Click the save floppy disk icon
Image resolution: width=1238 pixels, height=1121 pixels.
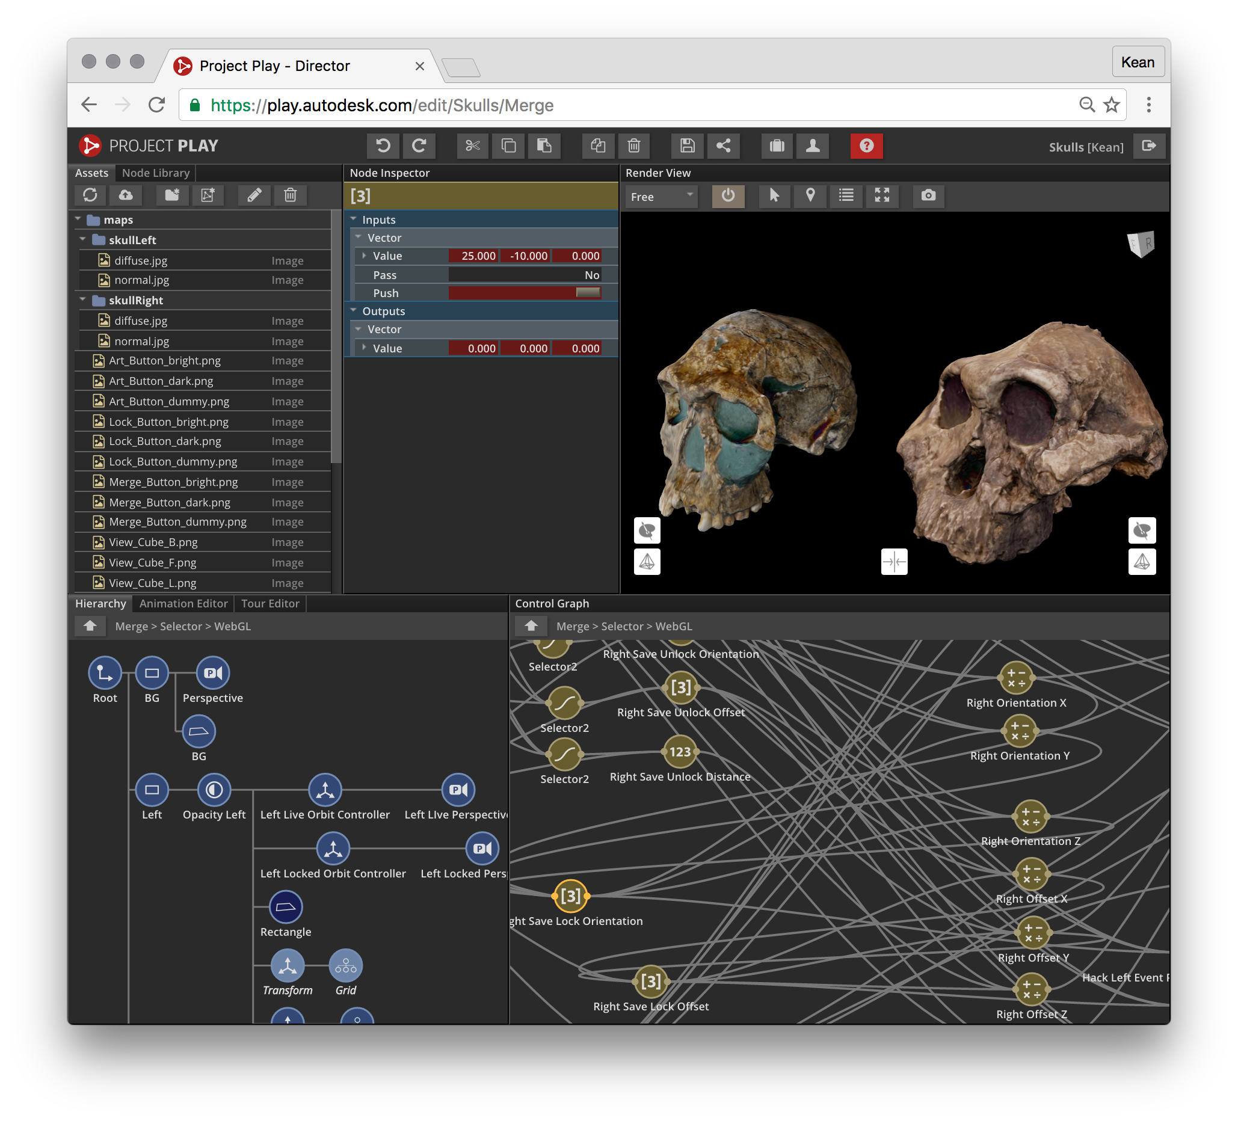point(687,146)
